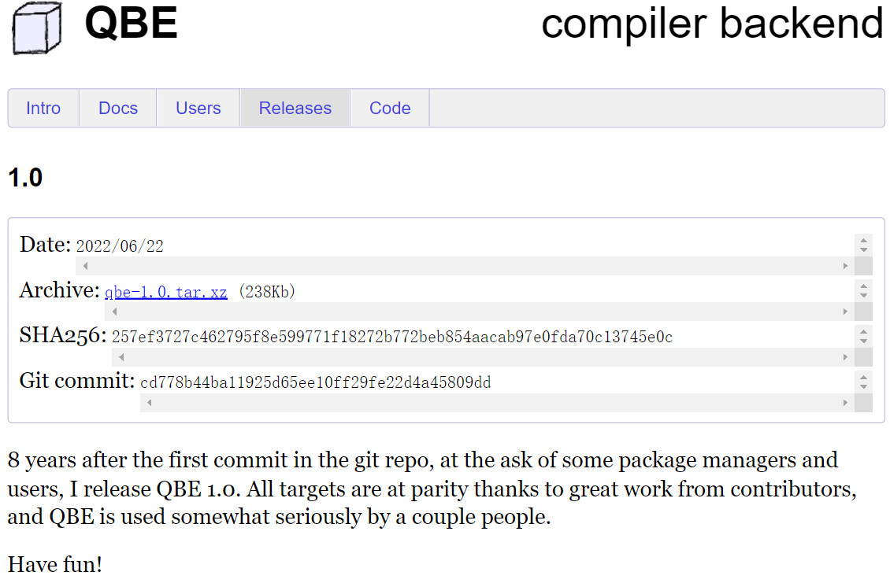Screen dimensions: 890x583
Task: Click right scroll arrow under Git commit
Action: click(x=846, y=403)
